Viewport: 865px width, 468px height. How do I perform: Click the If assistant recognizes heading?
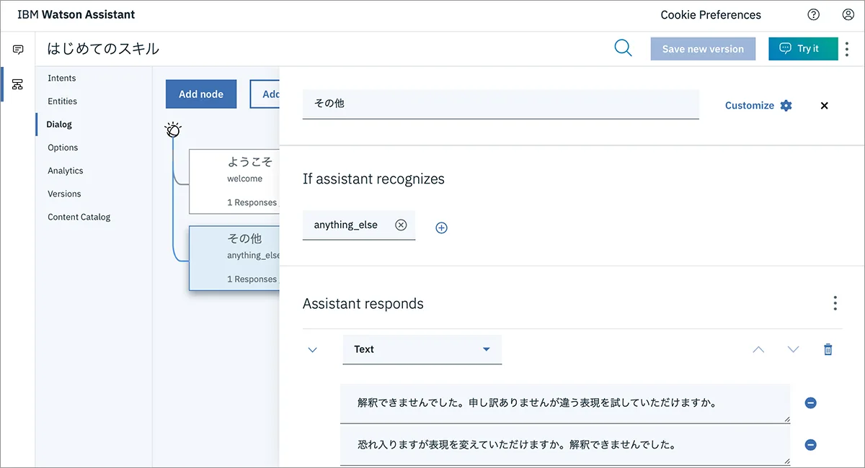tap(373, 179)
